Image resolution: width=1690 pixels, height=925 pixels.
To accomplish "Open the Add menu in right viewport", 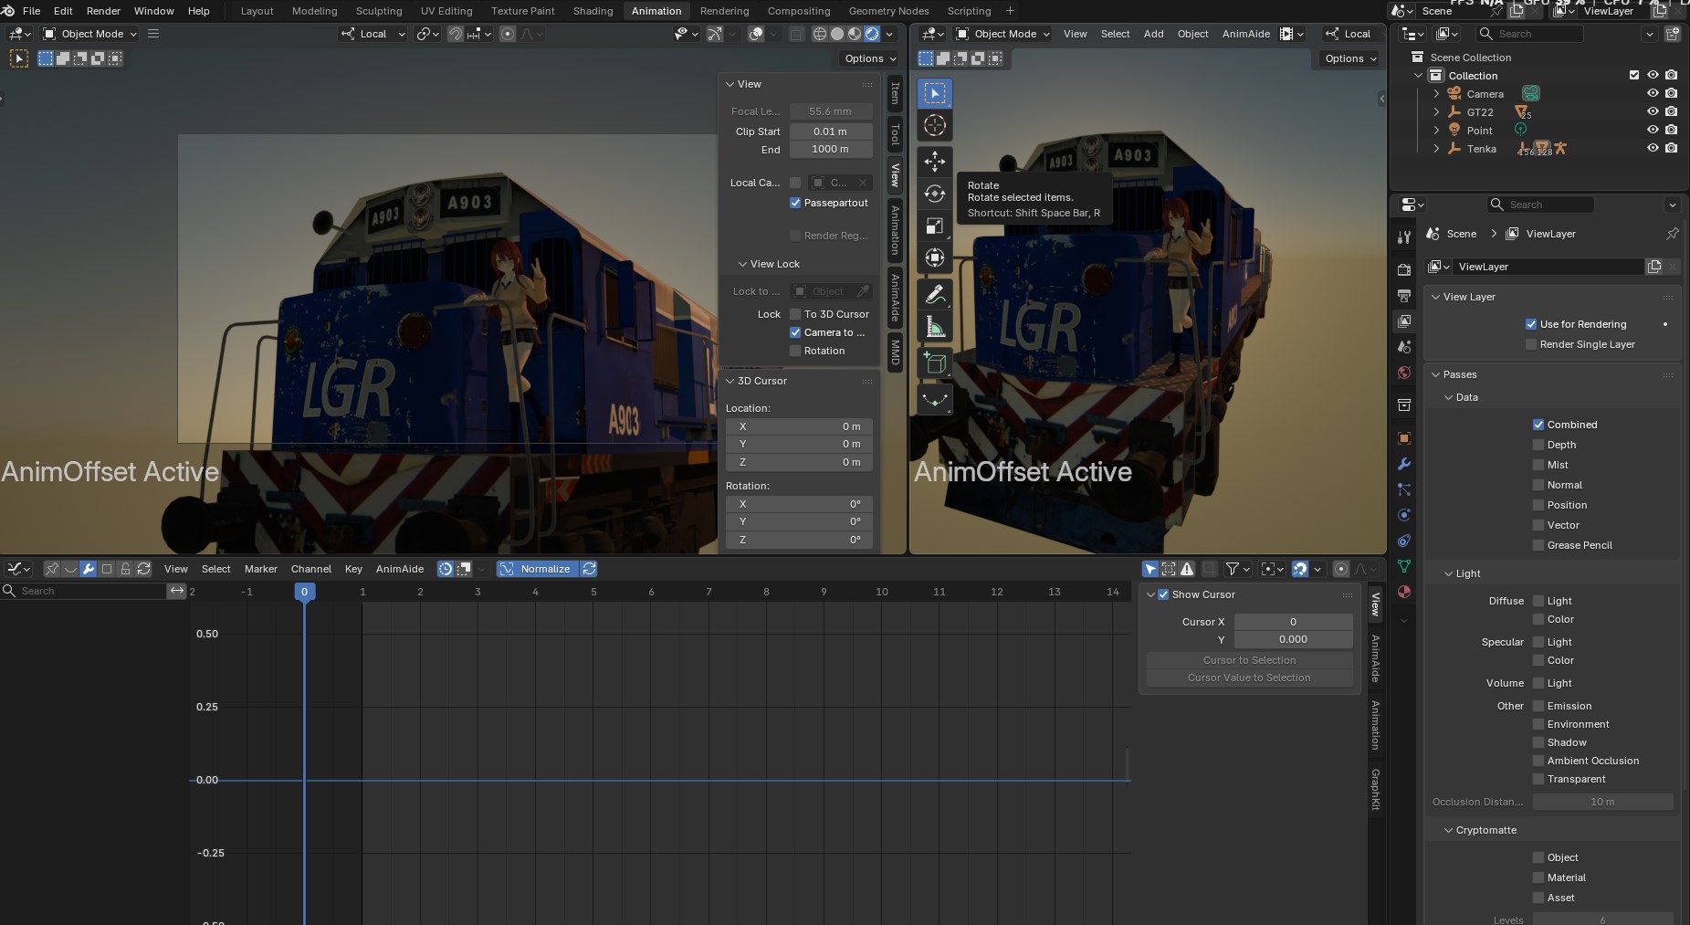I will tap(1154, 34).
